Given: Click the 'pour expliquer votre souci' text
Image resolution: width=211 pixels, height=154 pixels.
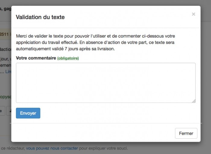Looking at the screenshot, I should [x=103, y=148].
